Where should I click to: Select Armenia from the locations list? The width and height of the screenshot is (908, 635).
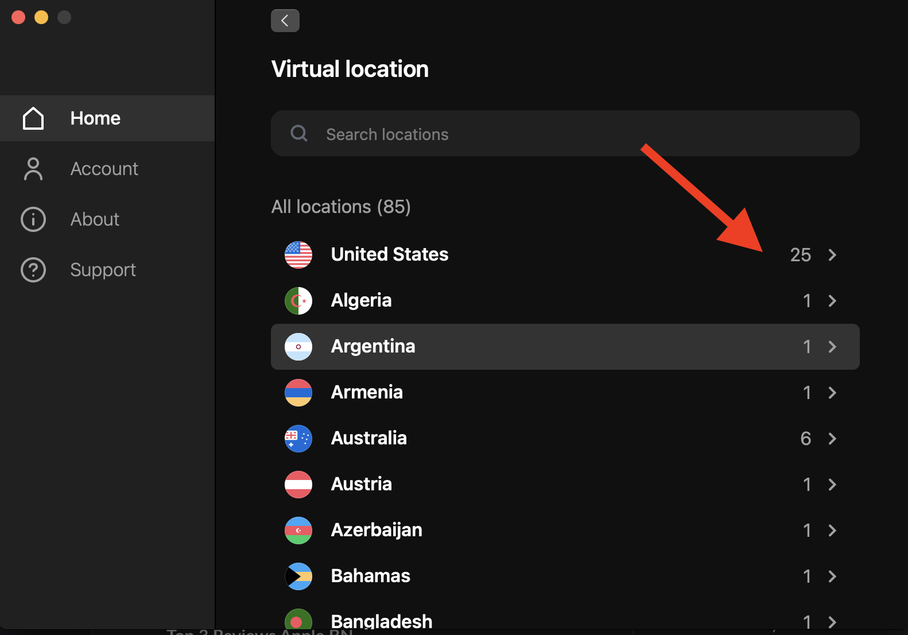click(367, 392)
